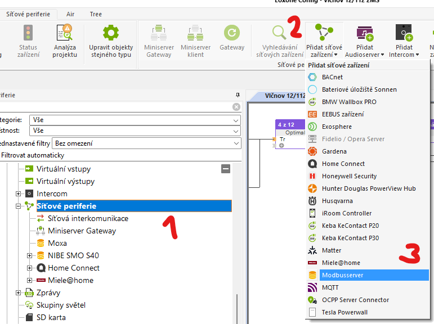Viewport: 434px width, 324px height.
Task: Start Vyhledávání síťových zařízení search
Action: pos(280,41)
